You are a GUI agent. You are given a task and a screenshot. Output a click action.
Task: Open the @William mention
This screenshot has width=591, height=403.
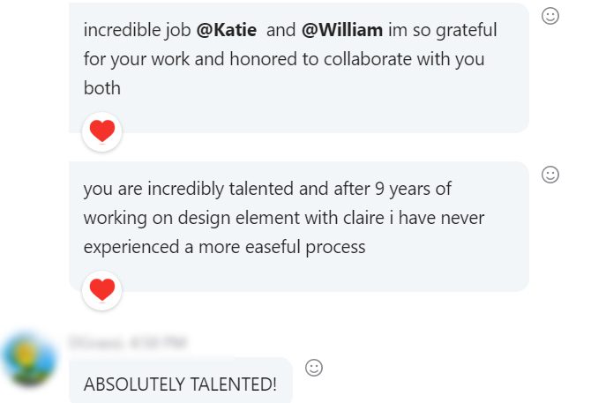[x=342, y=30]
